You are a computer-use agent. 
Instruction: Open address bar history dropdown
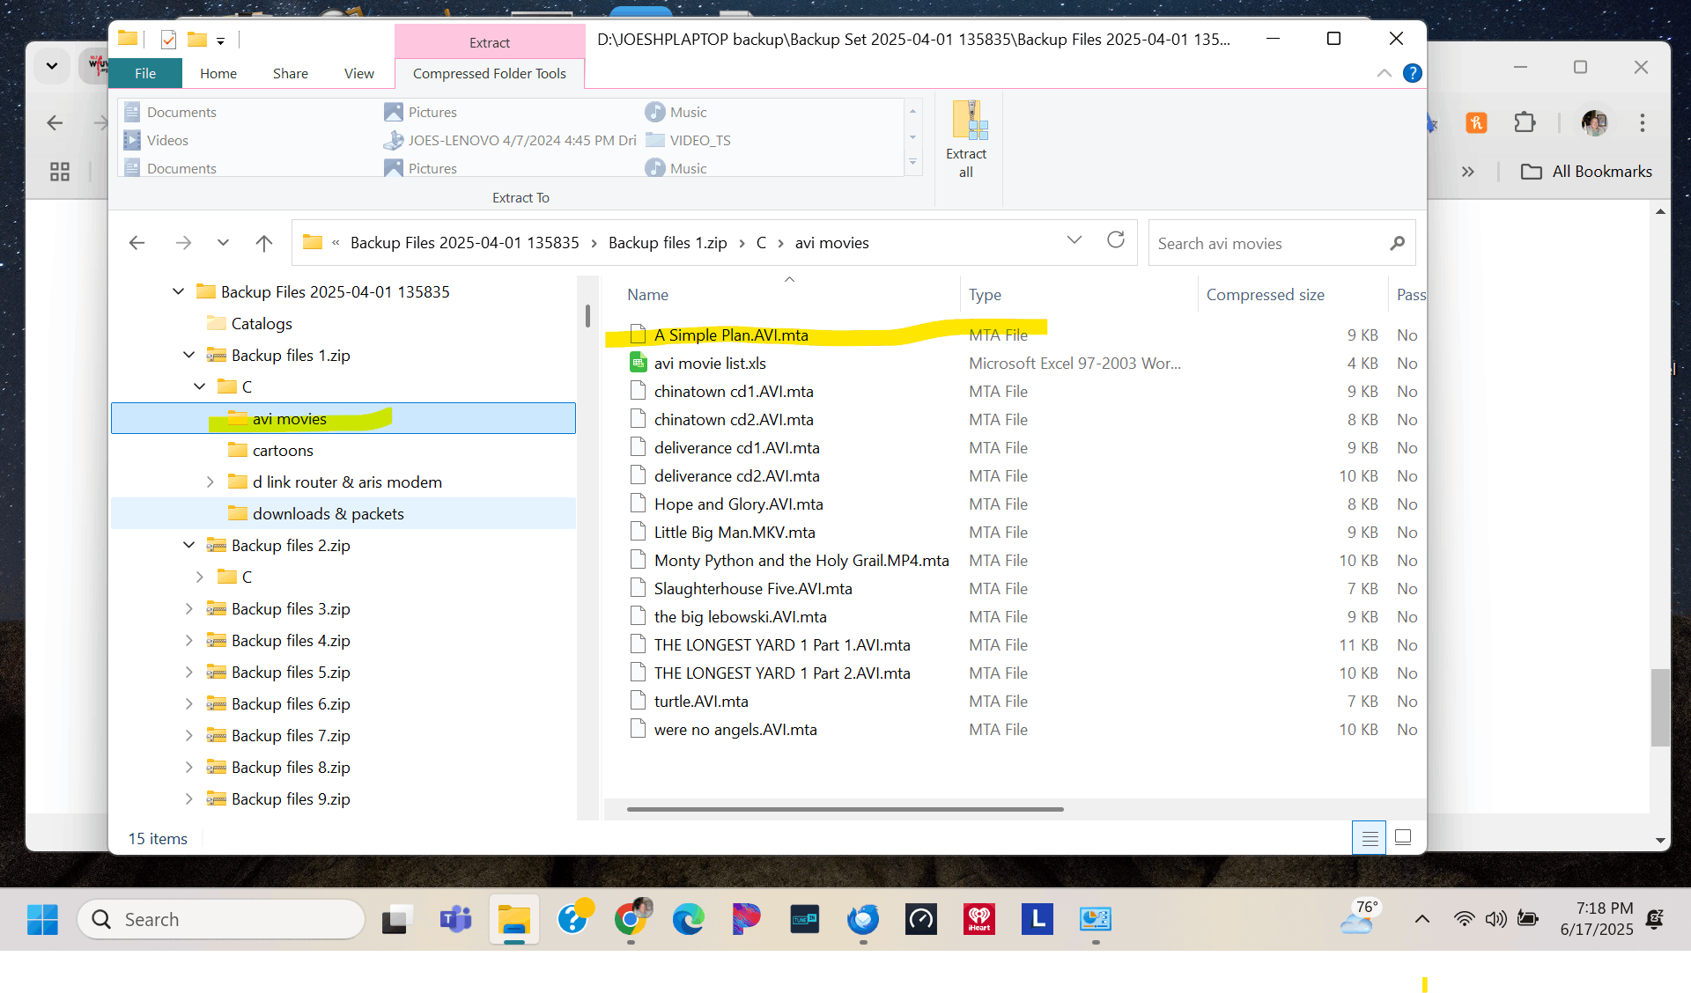(x=1074, y=241)
